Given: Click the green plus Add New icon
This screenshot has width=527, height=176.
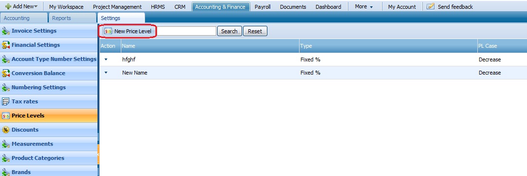Looking at the screenshot, I should pyautogui.click(x=8, y=6).
